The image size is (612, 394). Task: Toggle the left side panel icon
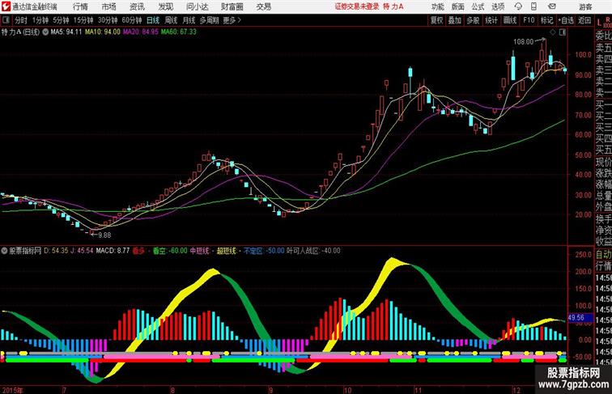point(6,20)
